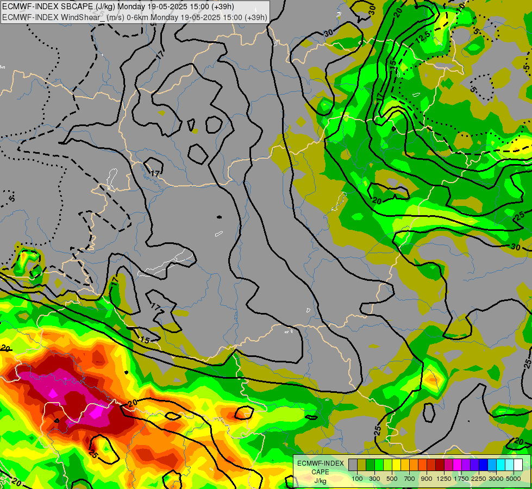Click the olive swatch in the CAPE legend

(x=362, y=465)
